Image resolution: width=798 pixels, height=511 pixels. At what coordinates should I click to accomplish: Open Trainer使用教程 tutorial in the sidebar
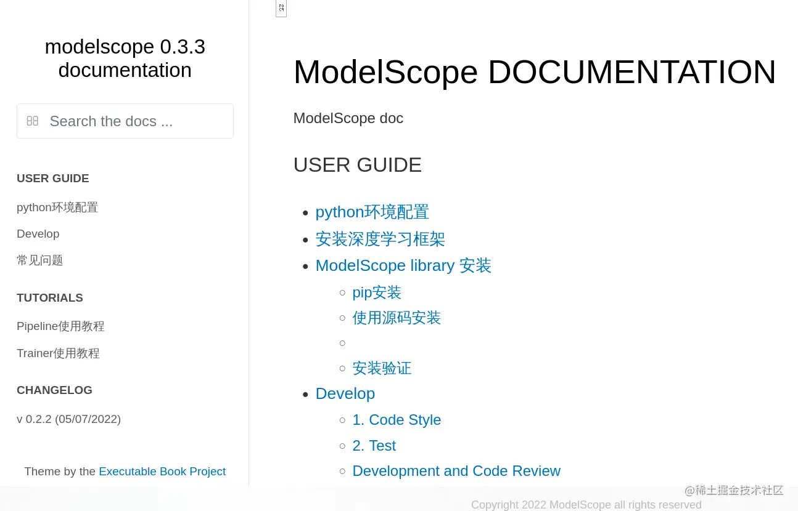click(x=58, y=353)
